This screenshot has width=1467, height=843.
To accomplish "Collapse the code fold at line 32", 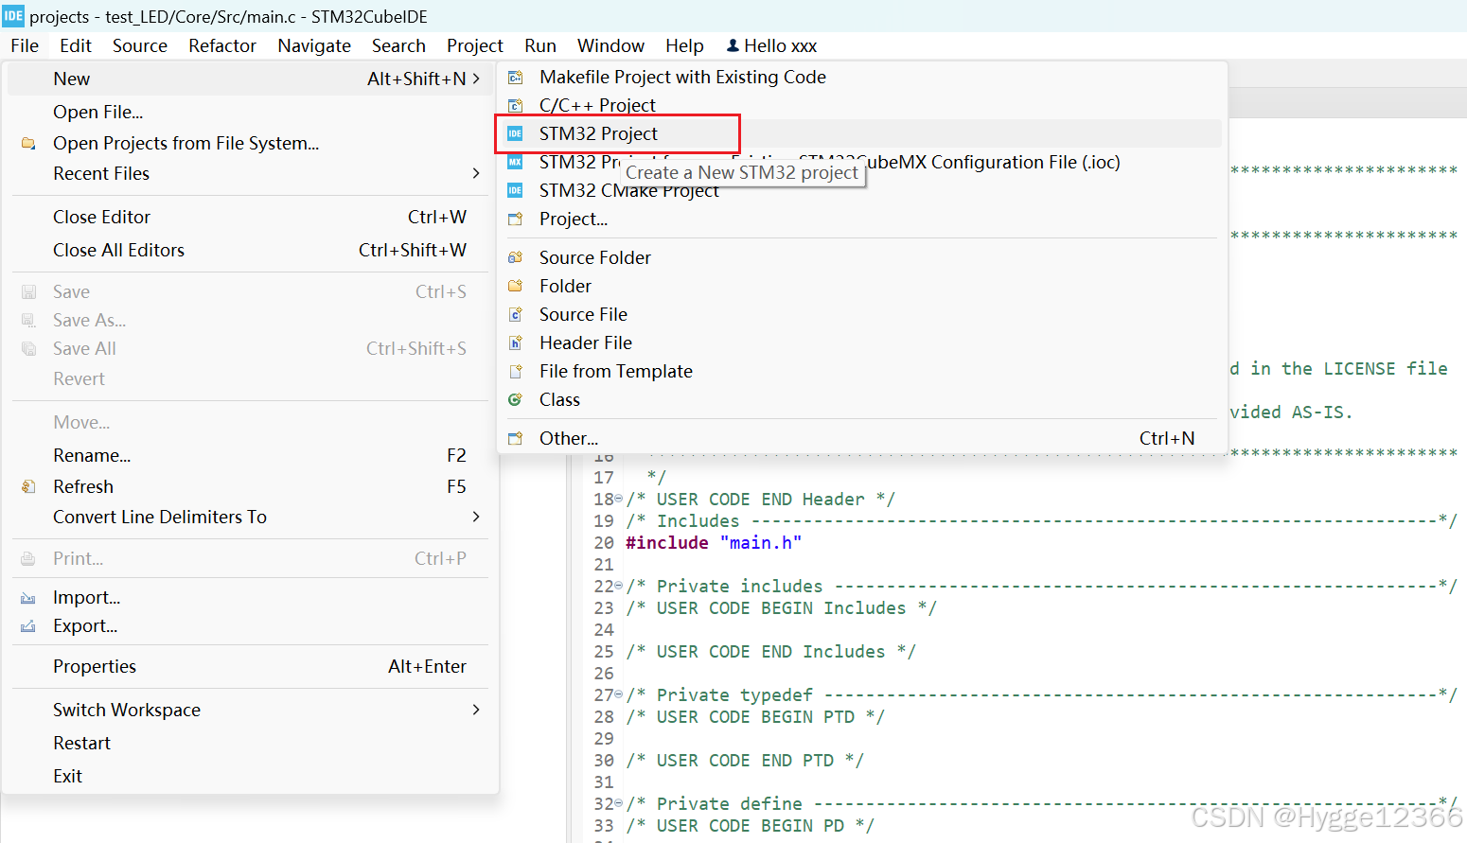I will pos(619,803).
